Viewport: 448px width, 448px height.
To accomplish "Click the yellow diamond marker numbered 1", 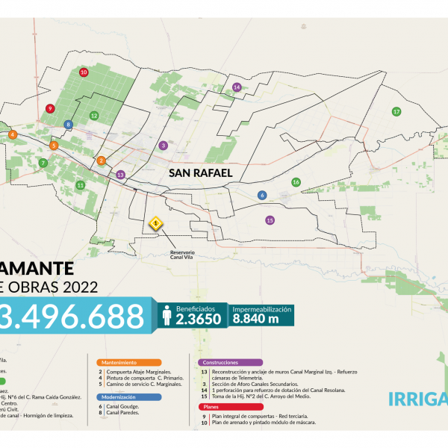I will pyautogui.click(x=156, y=223).
